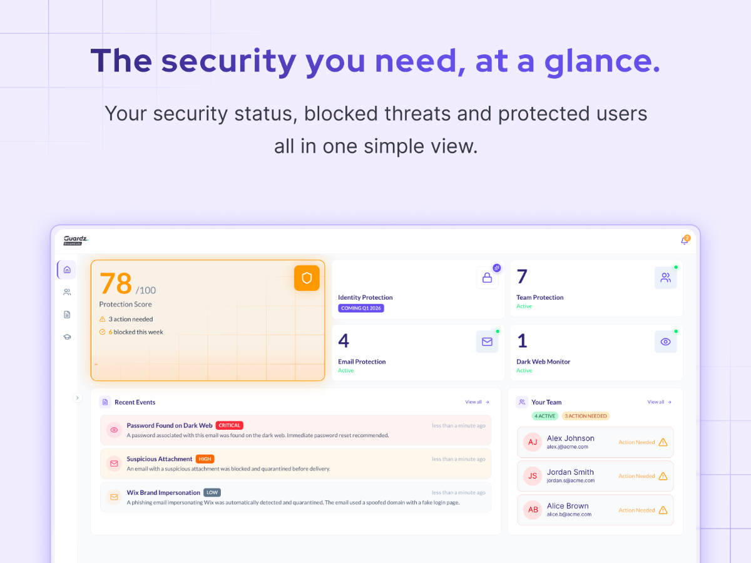Open the Home dashboard sidebar icon
The image size is (751, 563).
[67, 270]
